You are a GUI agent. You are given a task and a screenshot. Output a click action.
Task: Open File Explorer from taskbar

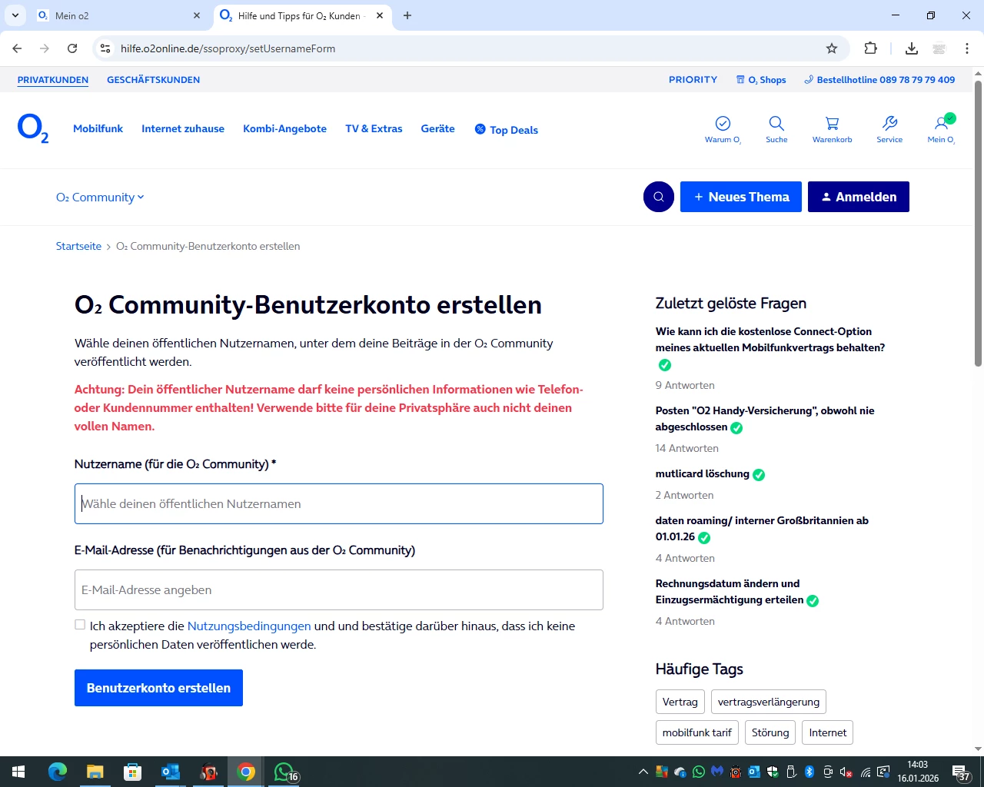point(95,772)
